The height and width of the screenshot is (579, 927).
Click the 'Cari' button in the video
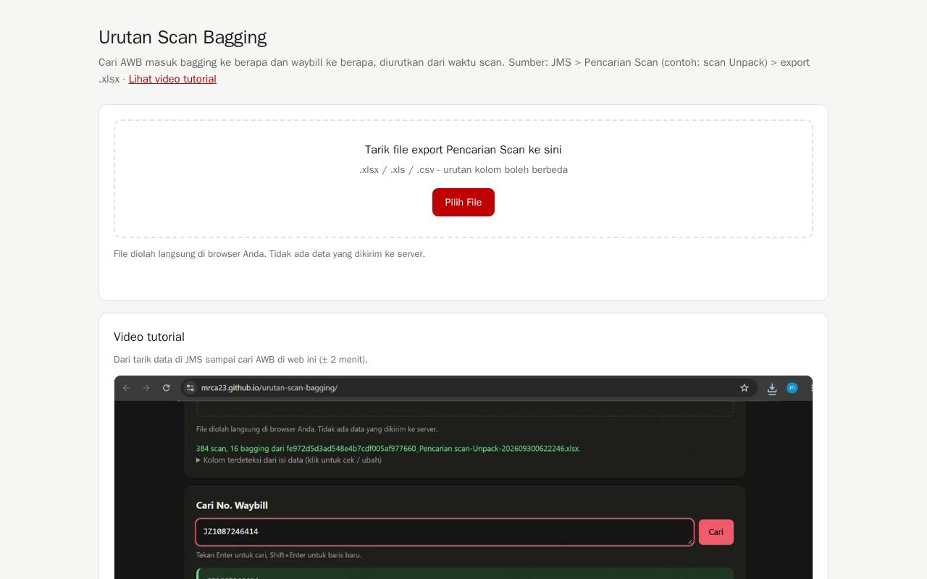coord(716,532)
